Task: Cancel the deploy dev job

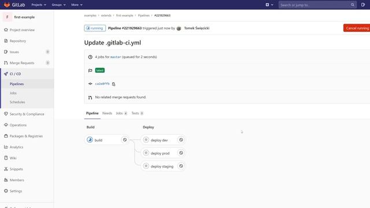Action: (x=181, y=140)
